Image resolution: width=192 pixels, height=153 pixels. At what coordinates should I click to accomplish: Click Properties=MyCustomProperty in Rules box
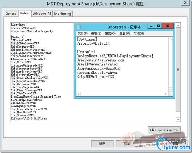pyautogui.click(x=32, y=31)
